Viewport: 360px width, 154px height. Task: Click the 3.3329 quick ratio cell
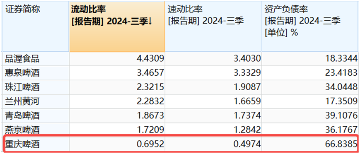coord(213,73)
